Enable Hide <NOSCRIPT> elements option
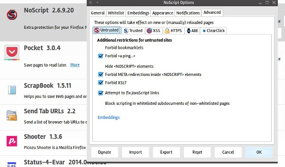 click(129, 66)
